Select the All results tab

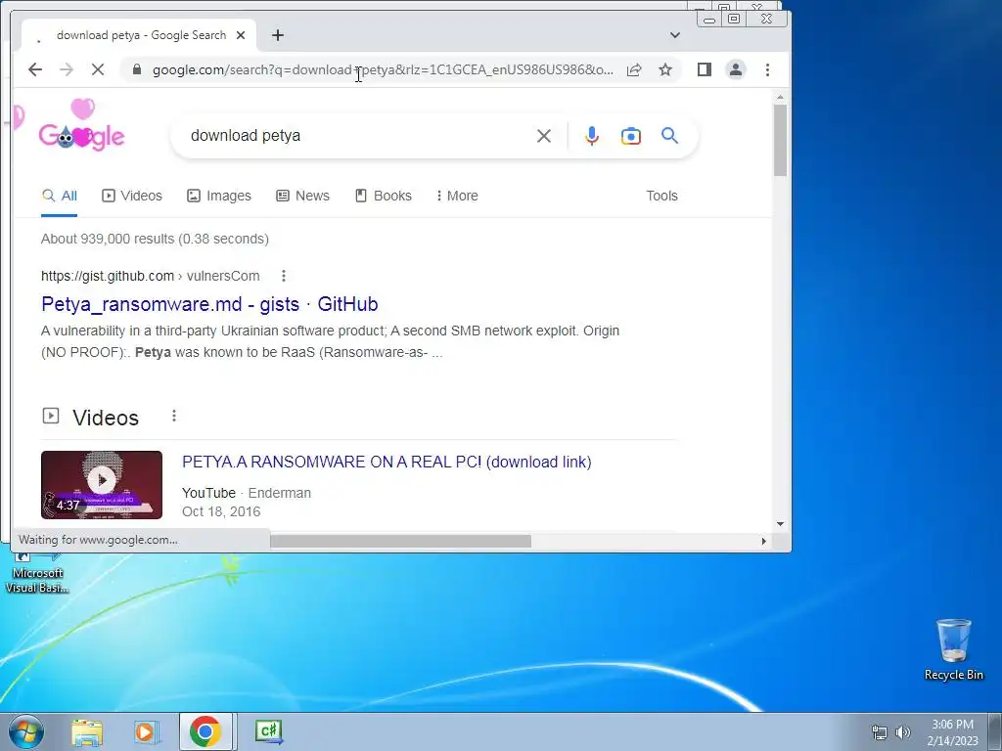(60, 196)
